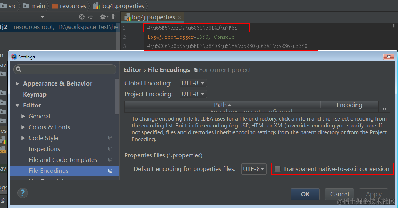Click the OK button
This screenshot has height=208, width=398.
click(x=305, y=194)
